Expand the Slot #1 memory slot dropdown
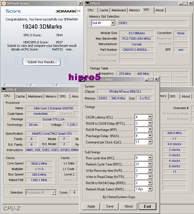The image size is (194, 214). point(113,23)
